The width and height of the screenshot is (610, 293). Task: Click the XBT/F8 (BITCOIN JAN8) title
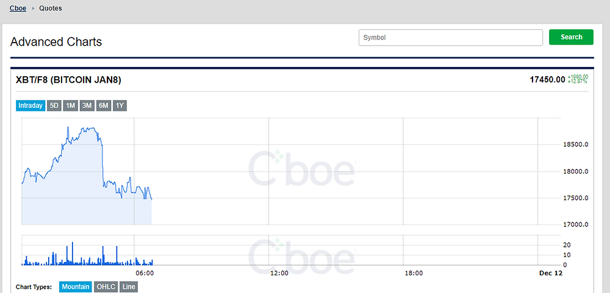(x=68, y=80)
